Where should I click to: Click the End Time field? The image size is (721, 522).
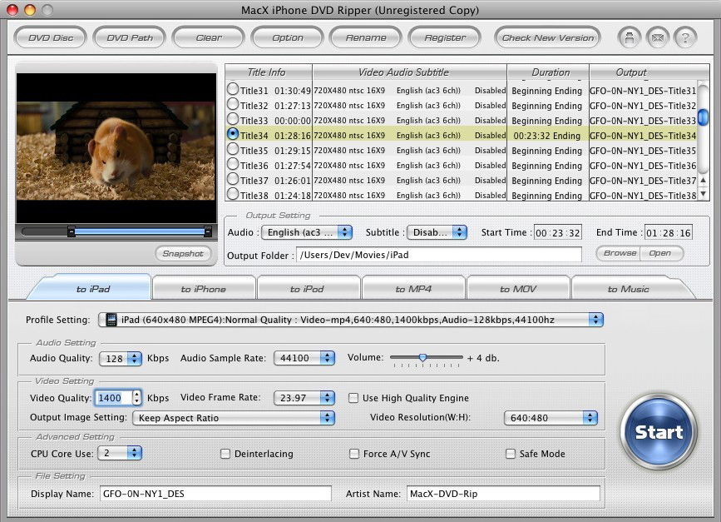(x=668, y=233)
